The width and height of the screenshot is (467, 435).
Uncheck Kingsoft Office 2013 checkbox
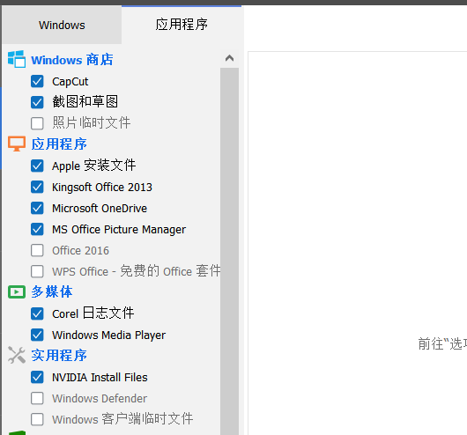[x=37, y=187]
